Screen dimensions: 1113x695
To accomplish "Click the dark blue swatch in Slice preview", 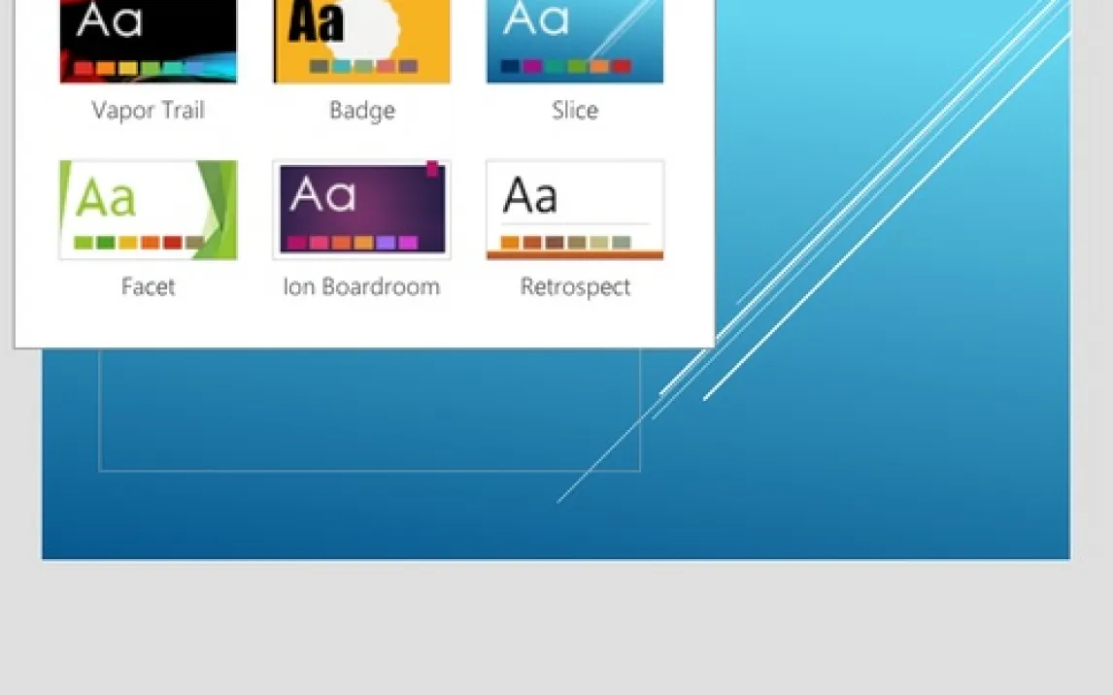I will pyautogui.click(x=510, y=67).
